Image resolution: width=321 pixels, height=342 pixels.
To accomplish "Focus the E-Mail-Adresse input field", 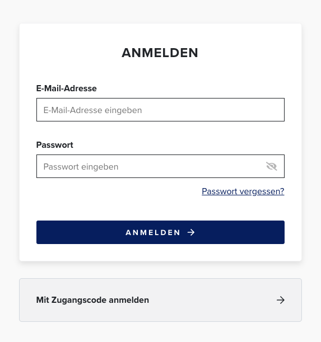I will pos(160,110).
